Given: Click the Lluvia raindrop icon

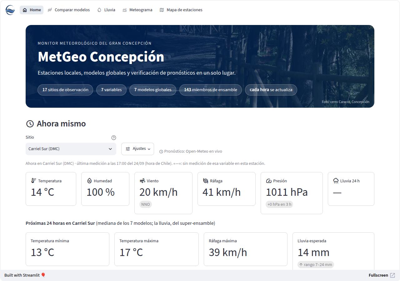Looking at the screenshot, I should [x=99, y=10].
